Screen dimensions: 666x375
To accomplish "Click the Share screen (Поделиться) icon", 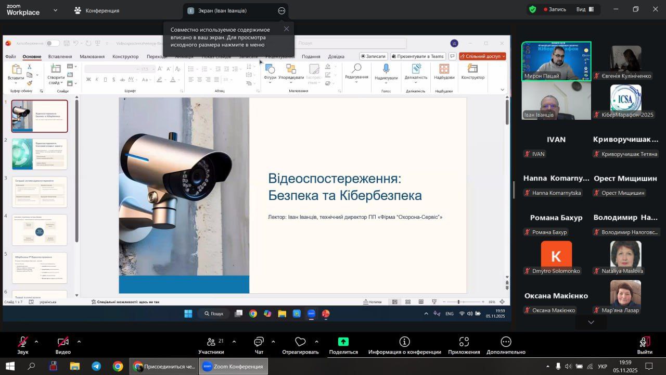I will pyautogui.click(x=343, y=342).
